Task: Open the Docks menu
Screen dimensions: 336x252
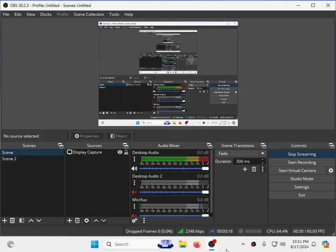Action: click(x=46, y=14)
